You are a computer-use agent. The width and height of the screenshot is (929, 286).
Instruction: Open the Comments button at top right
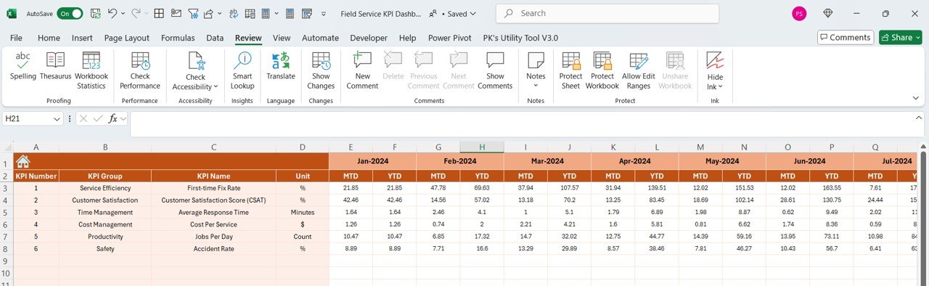[x=845, y=37]
